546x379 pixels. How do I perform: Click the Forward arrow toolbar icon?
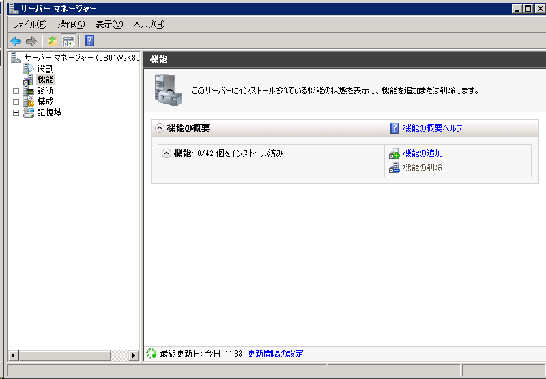(x=31, y=41)
